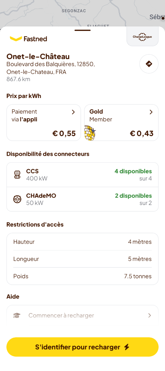Viewport: 165px width, 371px height.
Task: Tap the graduation cap help icon
Action: [17, 315]
